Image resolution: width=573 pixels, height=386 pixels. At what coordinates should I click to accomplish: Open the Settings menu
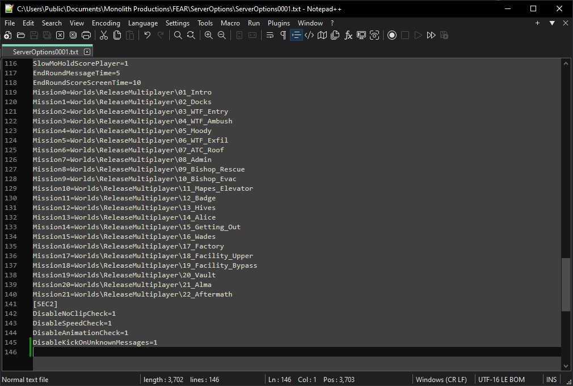click(x=177, y=23)
